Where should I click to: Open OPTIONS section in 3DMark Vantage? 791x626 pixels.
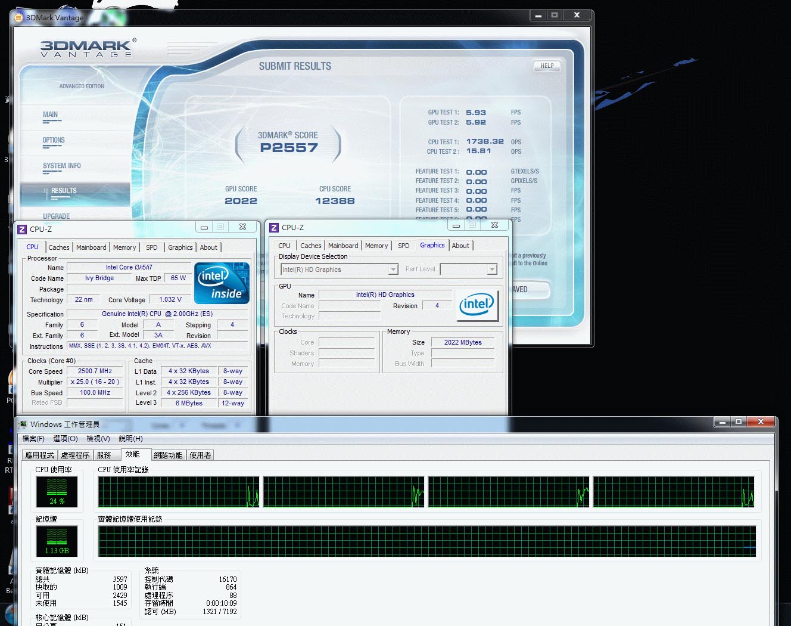click(54, 140)
